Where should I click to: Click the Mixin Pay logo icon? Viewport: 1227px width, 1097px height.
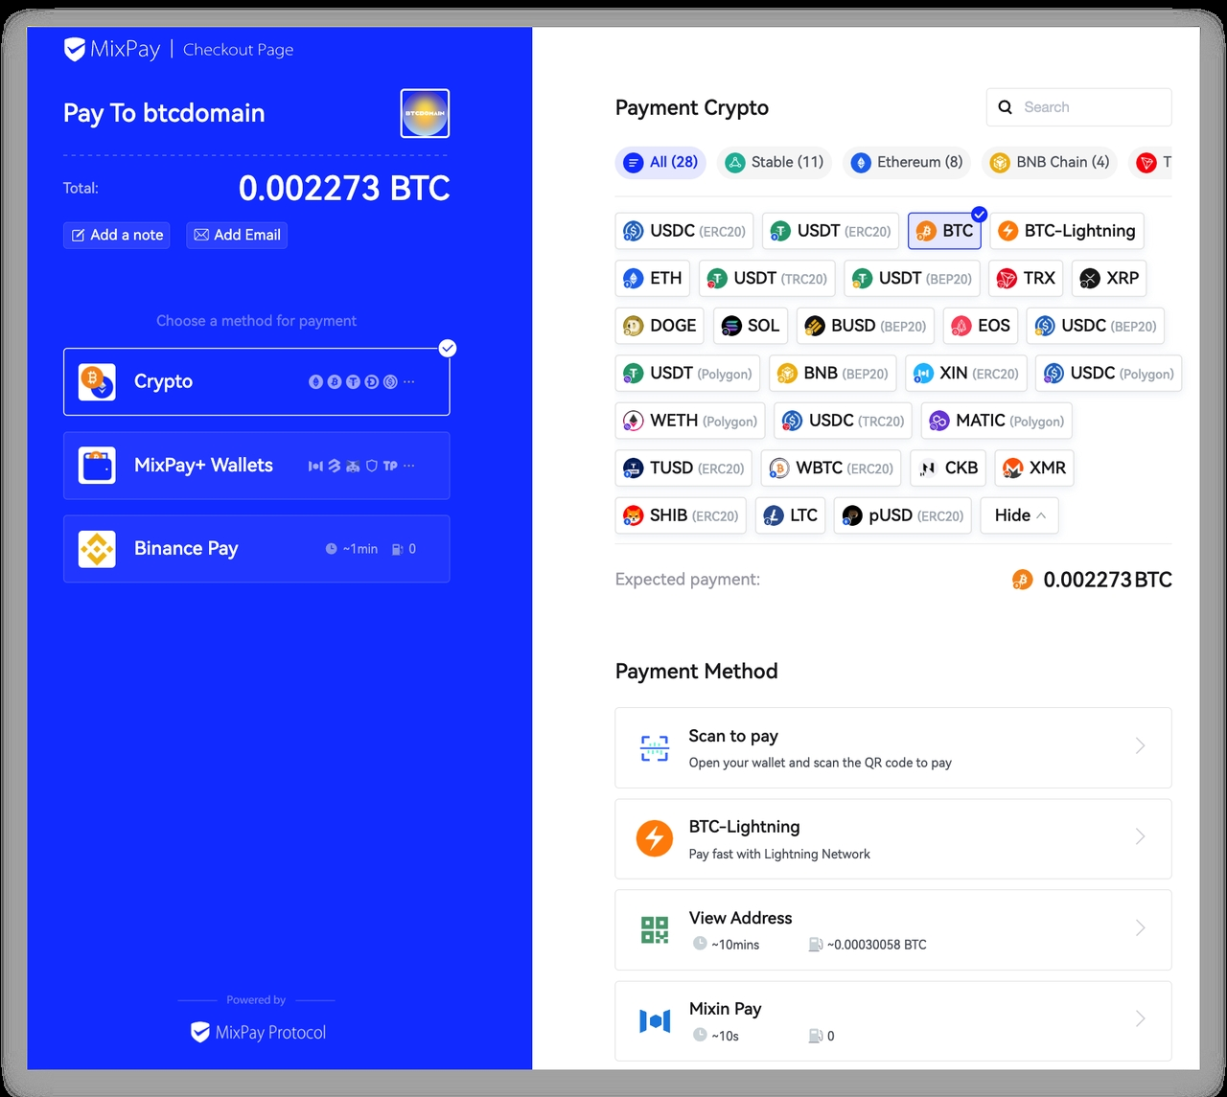[655, 1021]
